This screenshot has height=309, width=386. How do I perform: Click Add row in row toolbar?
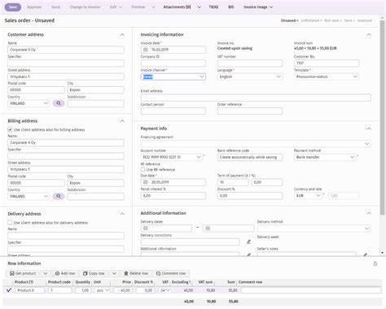point(65,273)
